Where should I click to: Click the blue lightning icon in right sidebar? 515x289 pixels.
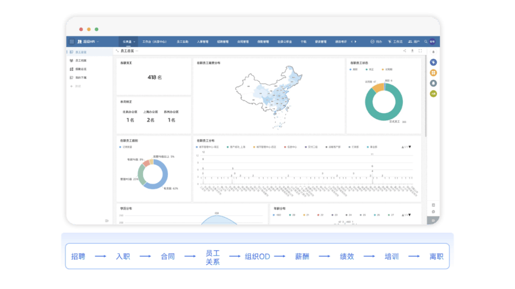click(x=434, y=62)
